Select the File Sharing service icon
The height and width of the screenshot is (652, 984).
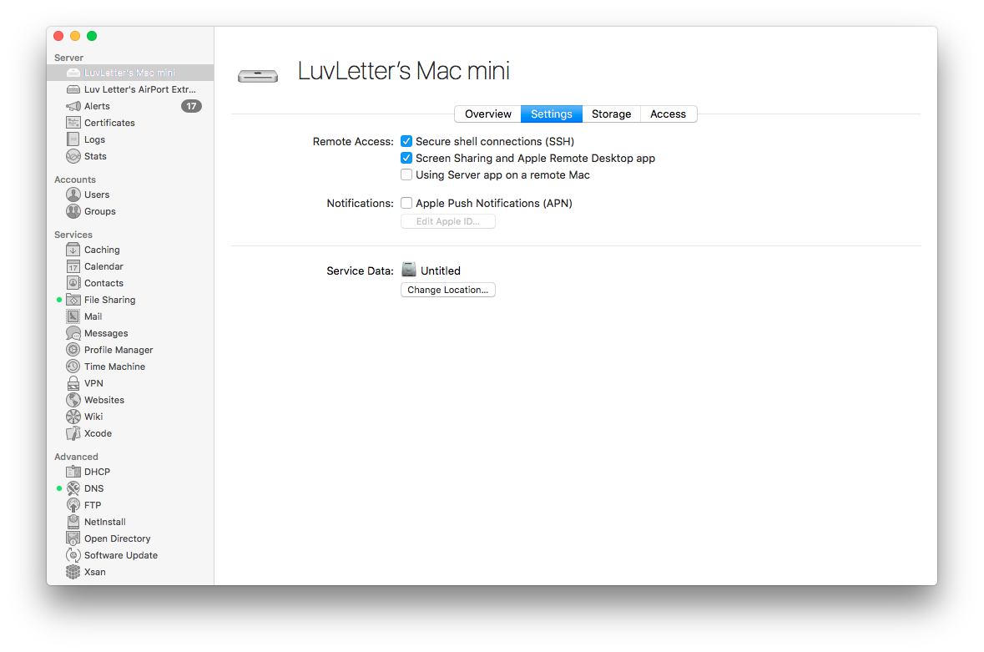click(73, 300)
